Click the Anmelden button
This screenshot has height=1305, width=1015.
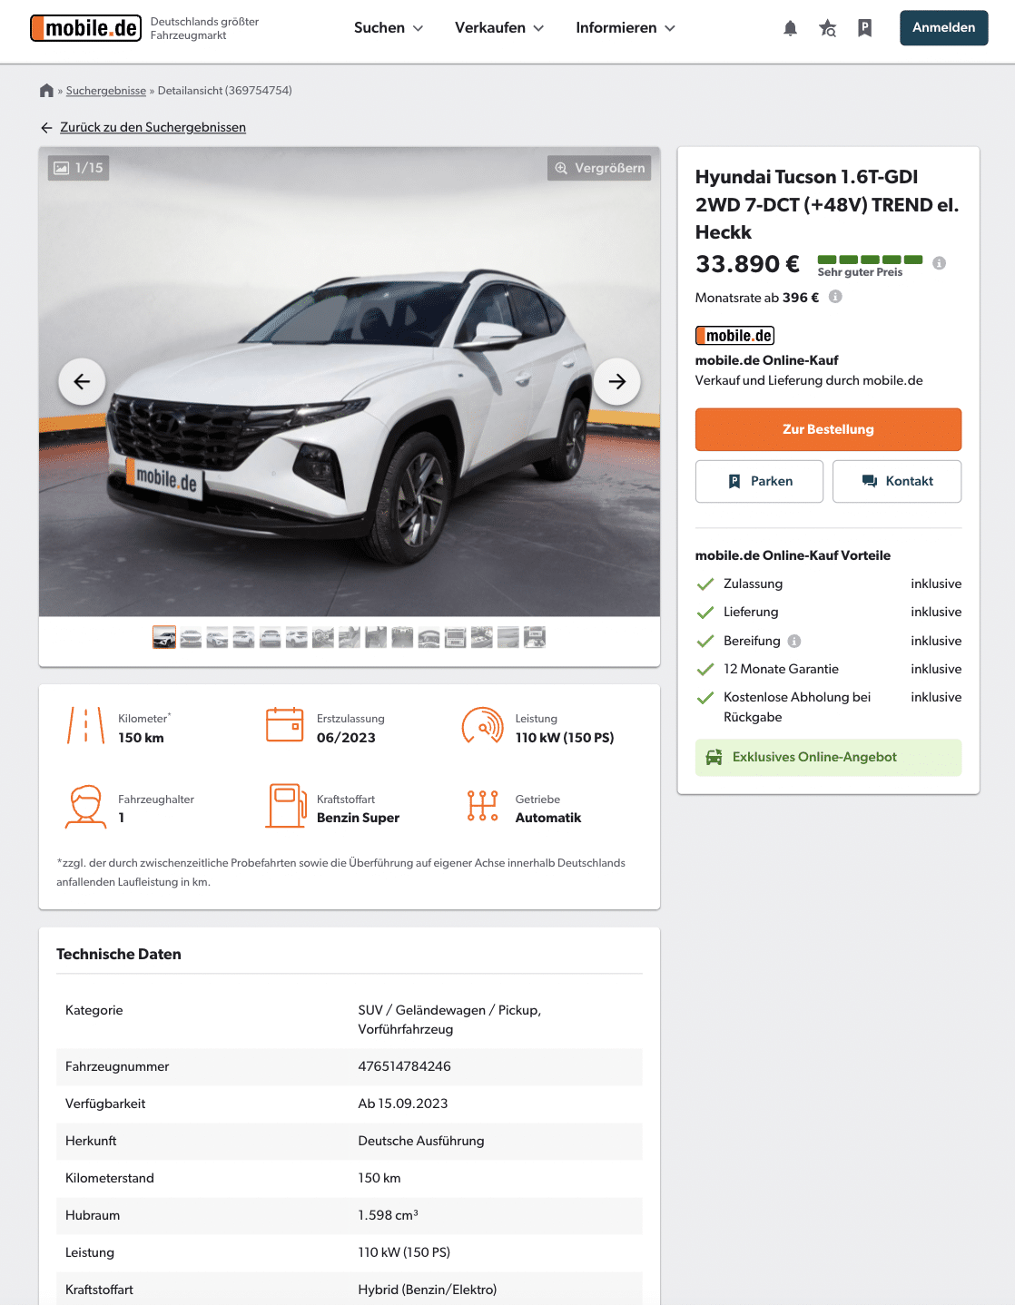(x=944, y=28)
